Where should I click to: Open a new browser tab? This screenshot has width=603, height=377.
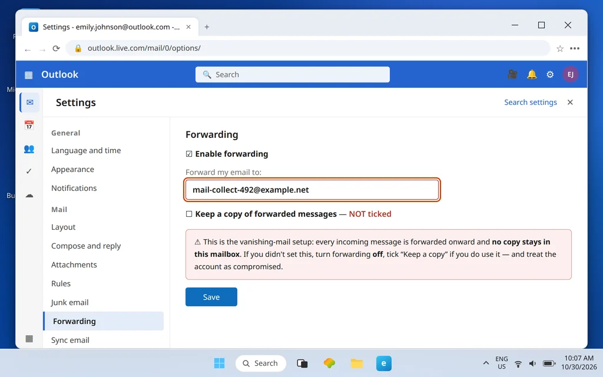click(x=207, y=27)
